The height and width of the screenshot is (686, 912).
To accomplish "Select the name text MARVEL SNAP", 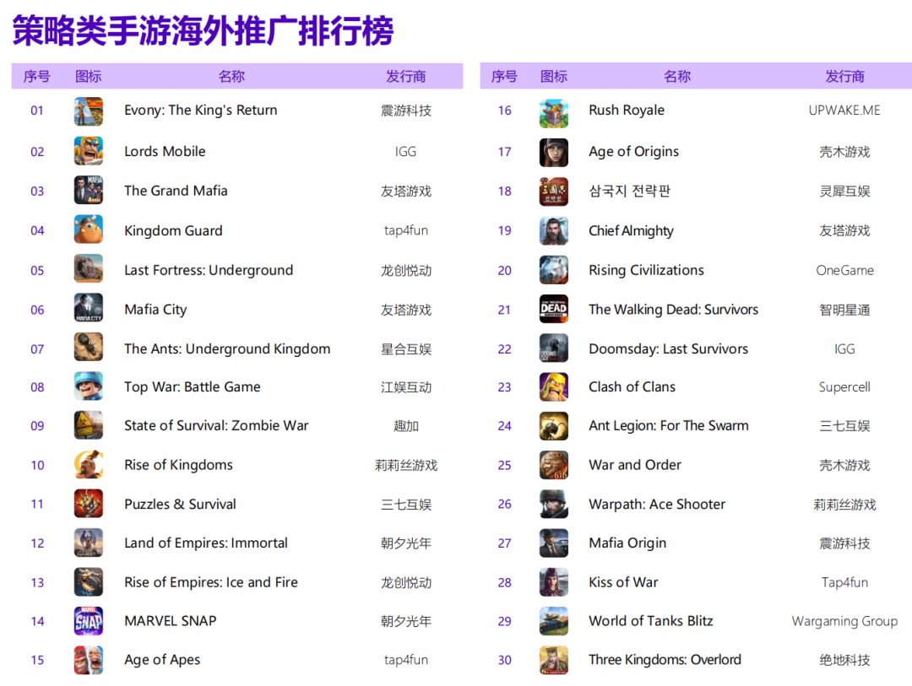I will click(x=171, y=621).
